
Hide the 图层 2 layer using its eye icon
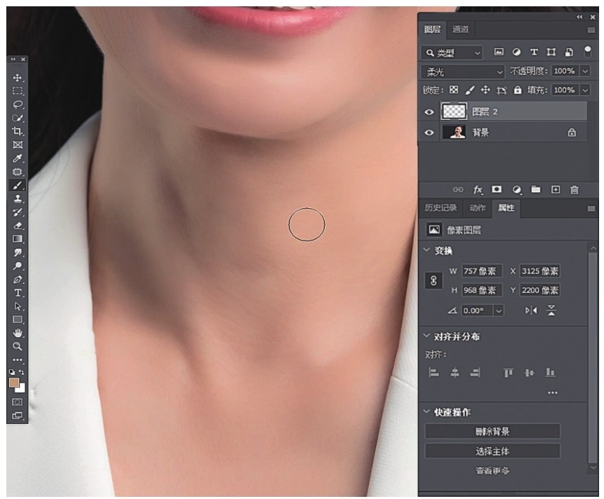pos(430,111)
